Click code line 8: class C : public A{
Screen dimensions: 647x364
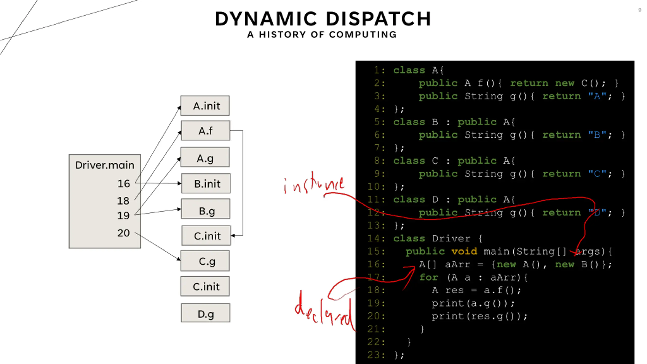coord(444,161)
